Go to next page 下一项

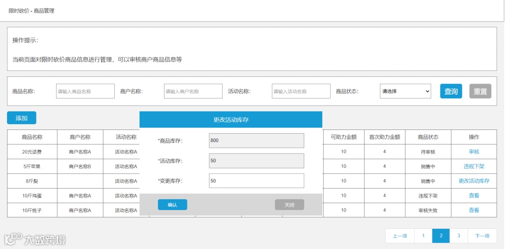482,236
